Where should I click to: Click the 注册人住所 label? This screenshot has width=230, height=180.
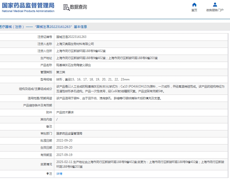(x=45, y=51)
